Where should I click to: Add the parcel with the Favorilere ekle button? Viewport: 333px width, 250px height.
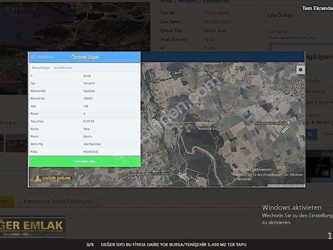click(84, 161)
